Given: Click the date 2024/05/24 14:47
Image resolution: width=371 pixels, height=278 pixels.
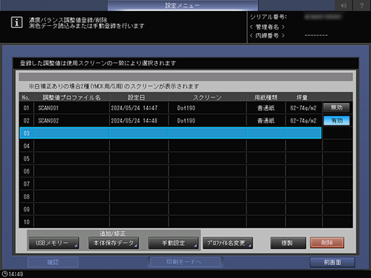Looking at the screenshot, I should click(134, 108).
